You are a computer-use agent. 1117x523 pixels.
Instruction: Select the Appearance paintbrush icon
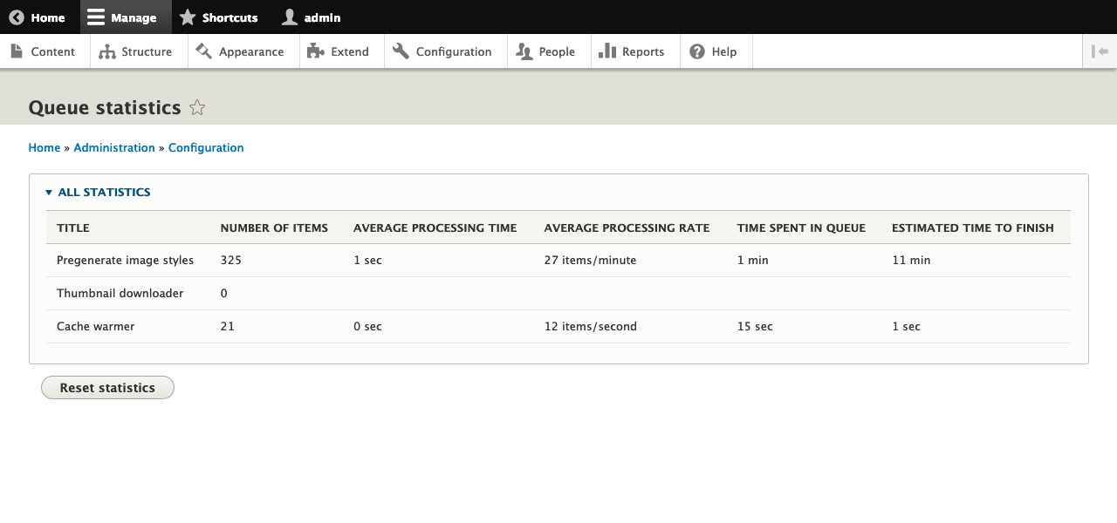[x=205, y=51]
